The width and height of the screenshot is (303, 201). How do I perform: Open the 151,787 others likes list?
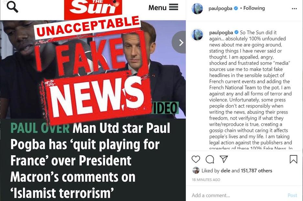pos(256,171)
